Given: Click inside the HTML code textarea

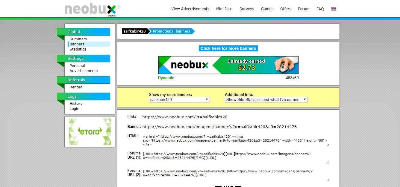Looking at the screenshot, I should (x=236, y=140).
